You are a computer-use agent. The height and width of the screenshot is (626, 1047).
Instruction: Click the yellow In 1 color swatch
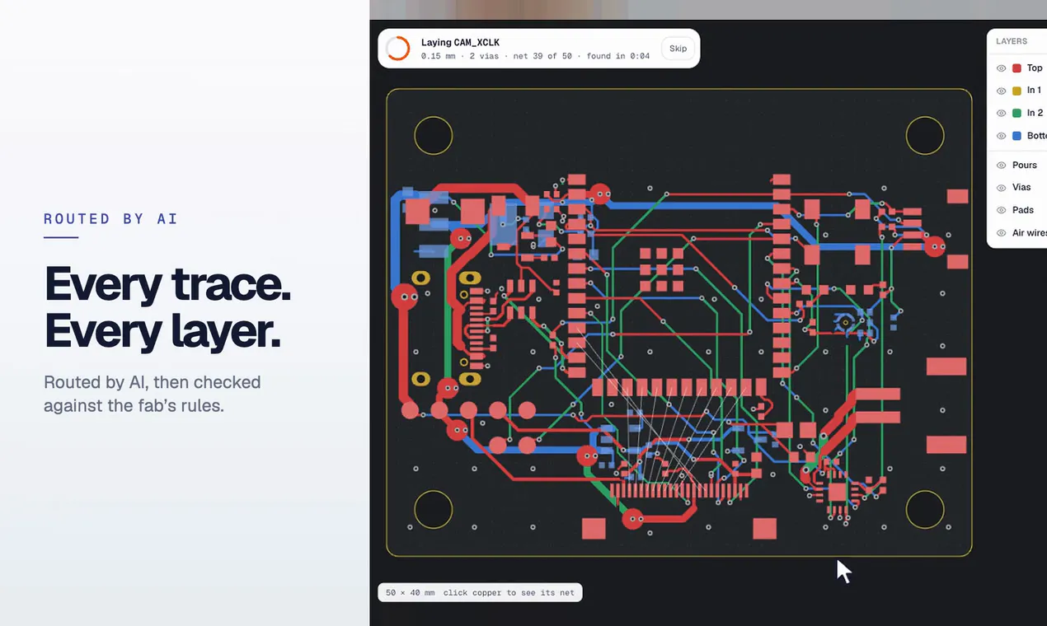pyautogui.click(x=1017, y=91)
